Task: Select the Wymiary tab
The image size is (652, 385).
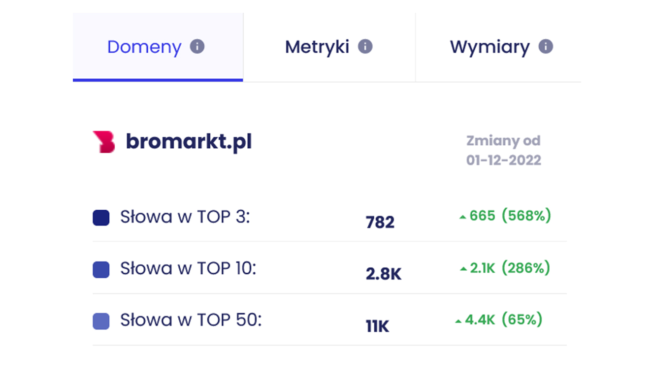Action: (x=489, y=47)
